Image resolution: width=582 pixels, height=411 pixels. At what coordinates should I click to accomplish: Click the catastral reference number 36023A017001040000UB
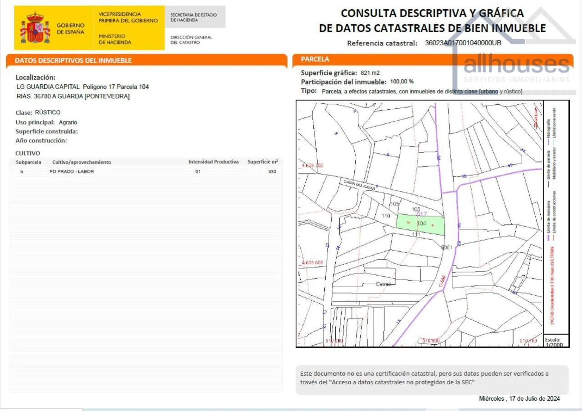point(463,43)
